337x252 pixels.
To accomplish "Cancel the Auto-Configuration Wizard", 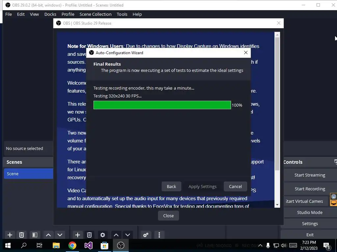I will pyautogui.click(x=235, y=186).
